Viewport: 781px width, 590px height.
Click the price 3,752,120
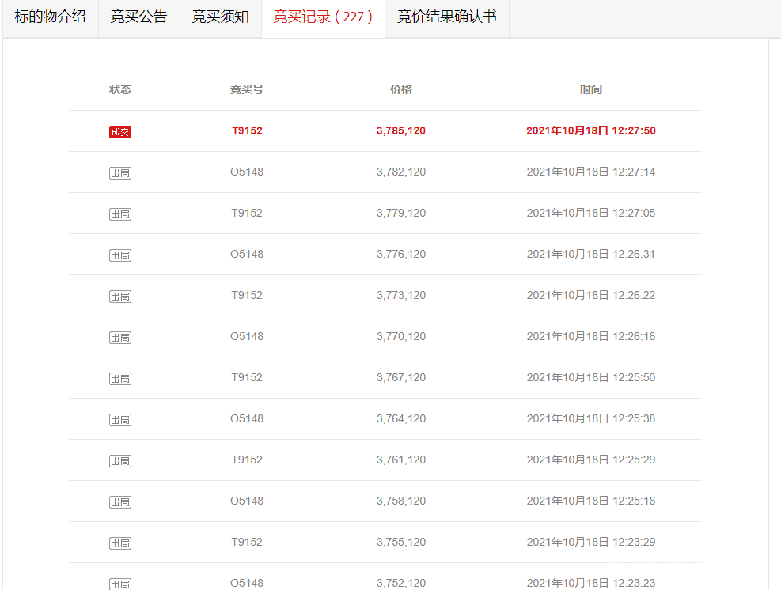401,583
